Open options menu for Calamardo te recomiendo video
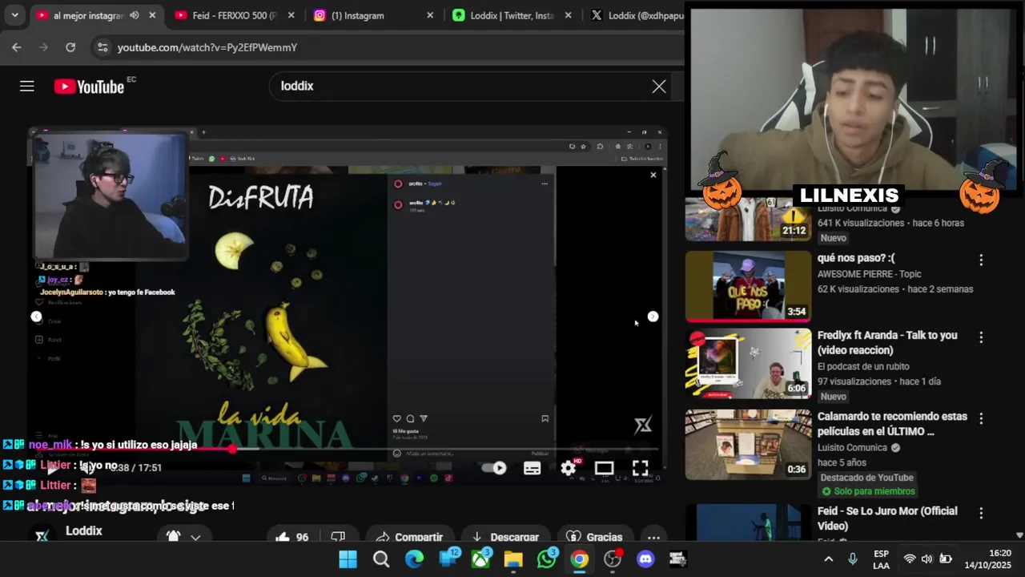 point(981,419)
